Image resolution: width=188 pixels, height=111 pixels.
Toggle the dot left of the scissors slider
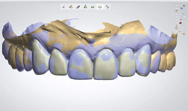(x=176, y=20)
